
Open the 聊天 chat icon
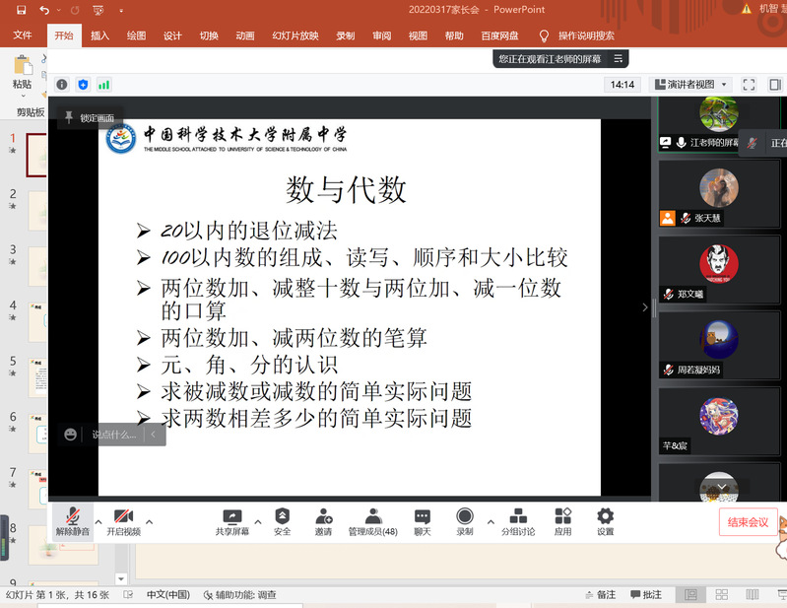(x=422, y=521)
